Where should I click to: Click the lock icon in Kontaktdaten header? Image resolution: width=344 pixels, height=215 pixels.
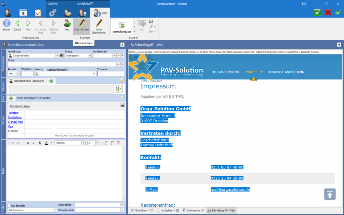122,105
